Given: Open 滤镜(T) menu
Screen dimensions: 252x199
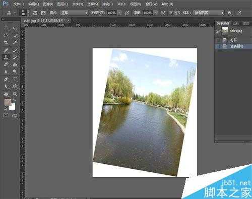Looking at the screenshot, I should coord(107,4).
